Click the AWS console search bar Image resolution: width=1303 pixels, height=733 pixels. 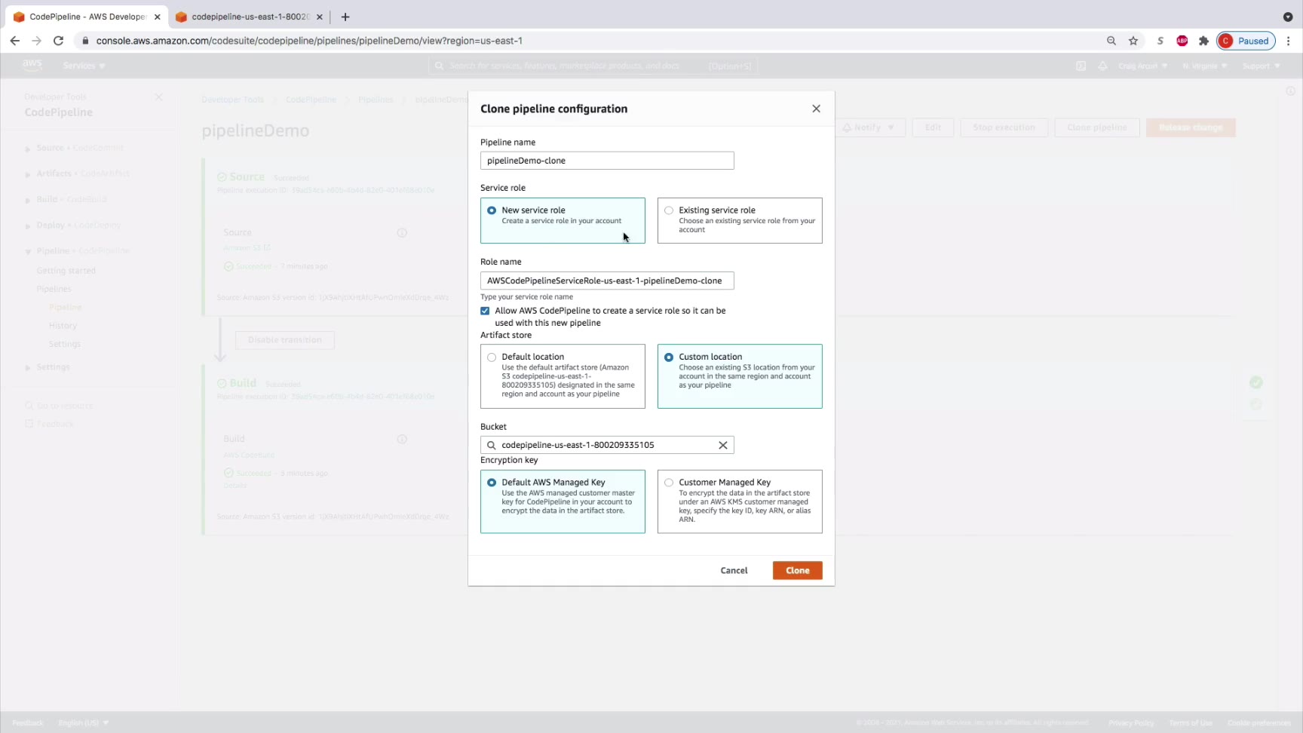(x=593, y=66)
